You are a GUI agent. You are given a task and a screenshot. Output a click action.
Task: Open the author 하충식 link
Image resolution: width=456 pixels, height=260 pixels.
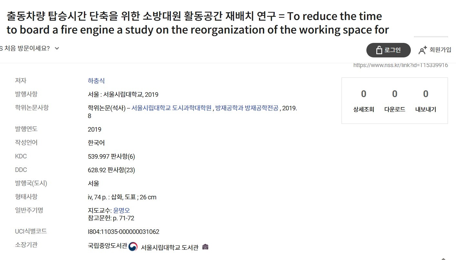(x=96, y=81)
